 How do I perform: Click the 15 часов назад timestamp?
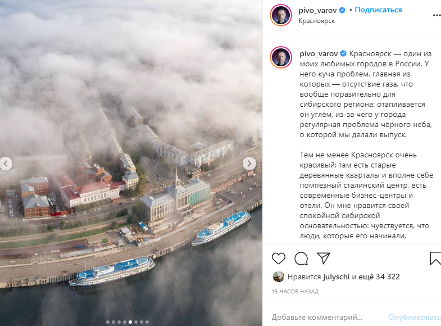(x=295, y=291)
